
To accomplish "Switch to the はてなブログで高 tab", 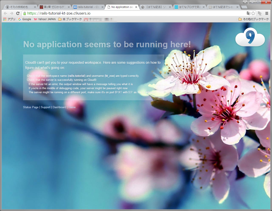I will click(x=189, y=7).
